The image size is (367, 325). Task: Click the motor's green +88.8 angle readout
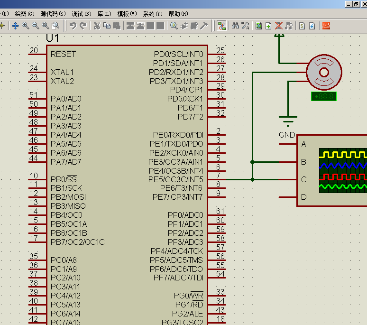click(x=324, y=96)
